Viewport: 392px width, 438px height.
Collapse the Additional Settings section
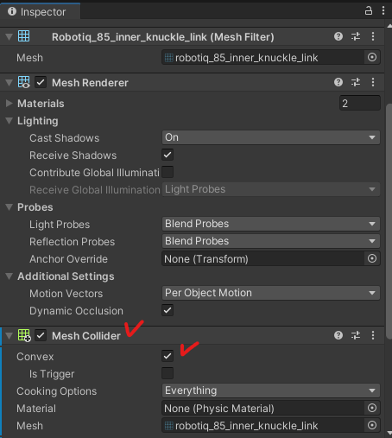coord(9,276)
